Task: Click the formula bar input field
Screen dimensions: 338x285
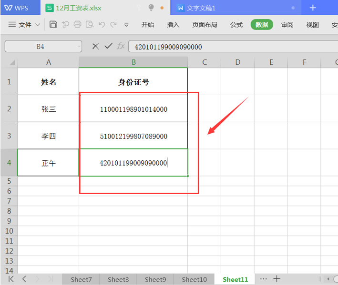Action: pyautogui.click(x=233, y=47)
